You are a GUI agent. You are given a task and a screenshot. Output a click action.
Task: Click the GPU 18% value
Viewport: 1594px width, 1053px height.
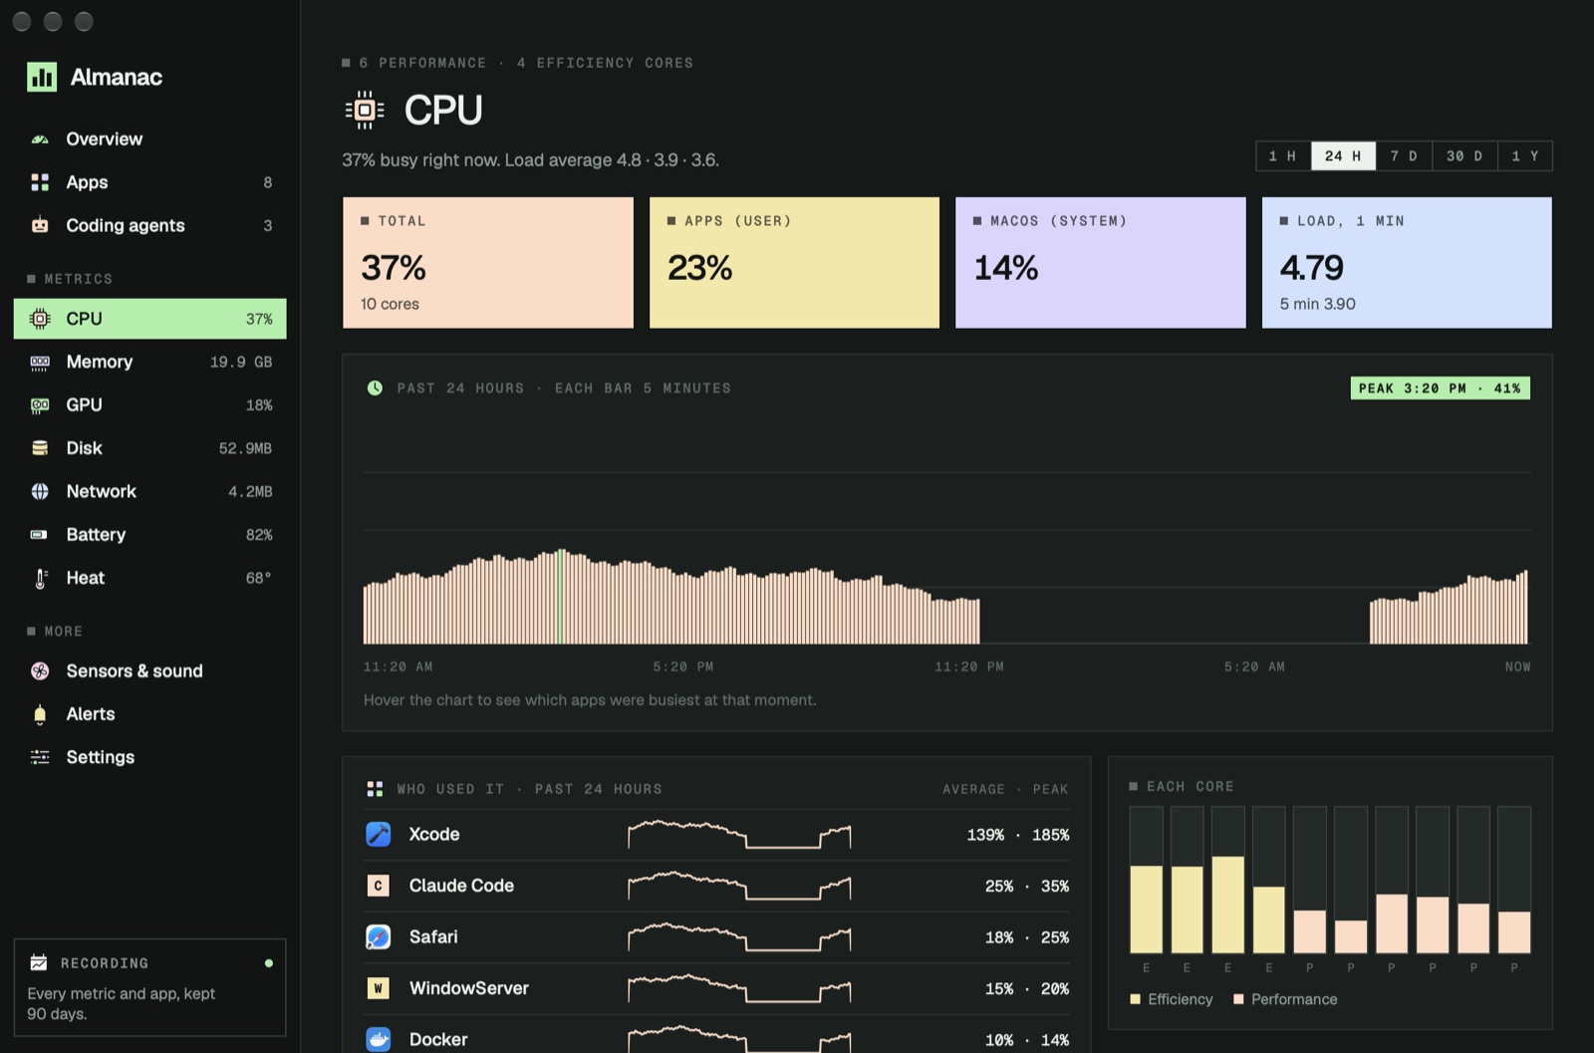[x=259, y=405]
